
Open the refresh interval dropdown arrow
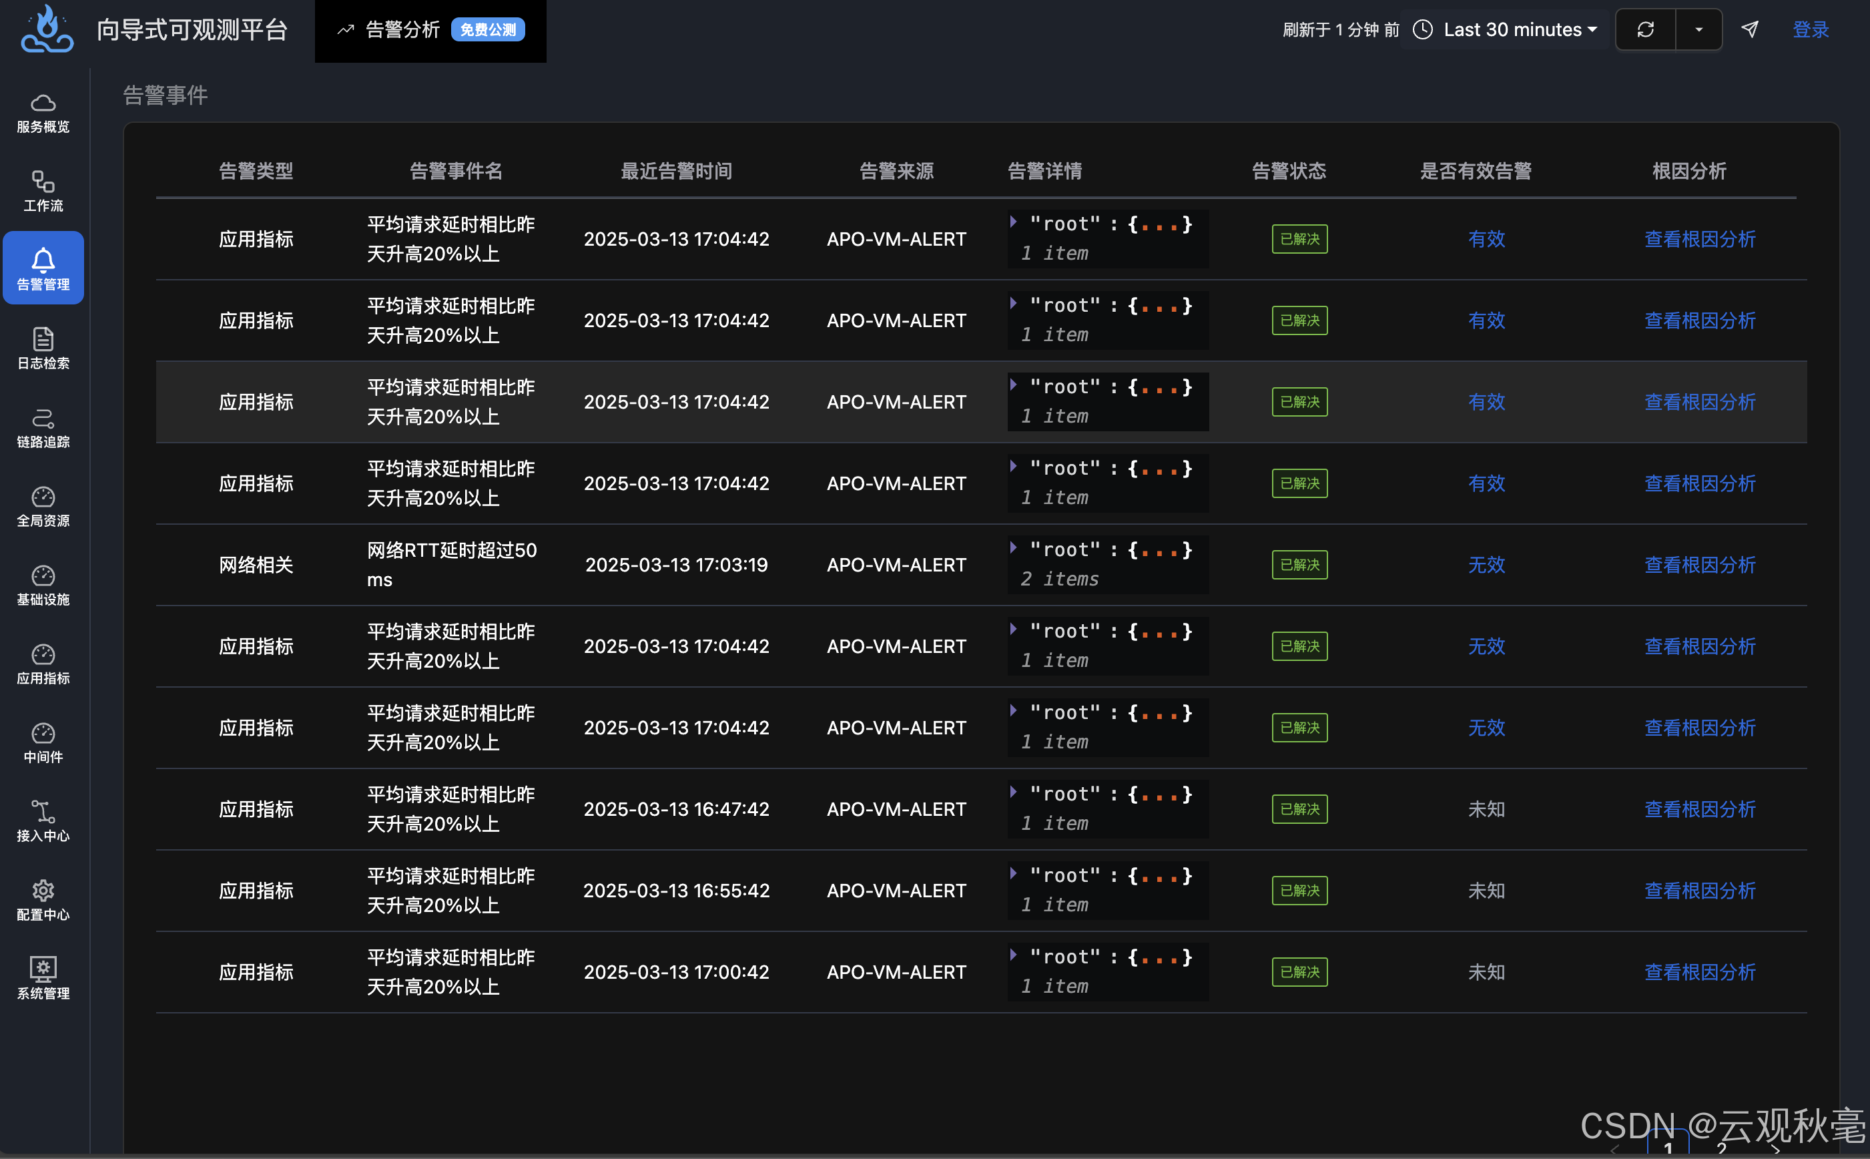(1698, 30)
